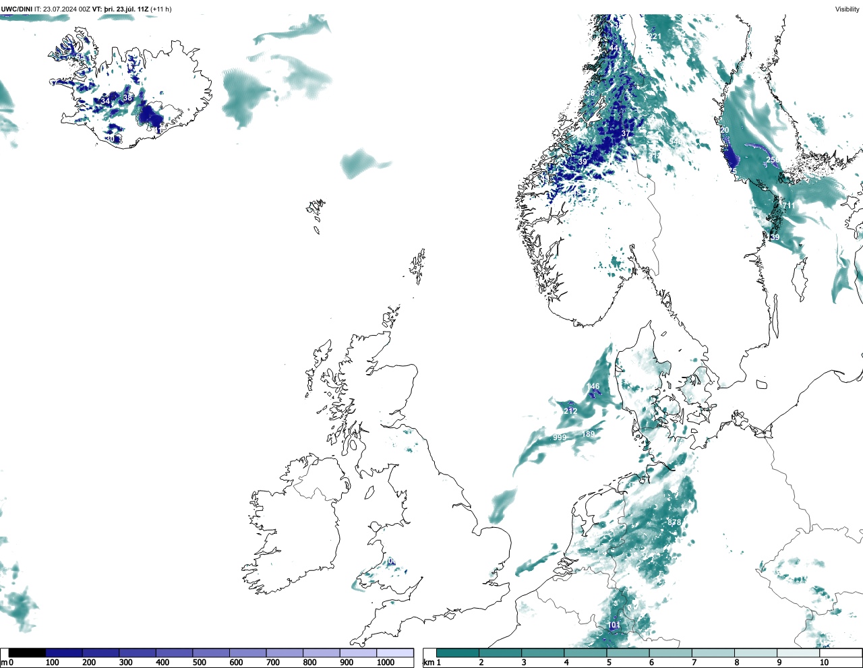Screen dimensions: 863x668
Task: Click the initial time '23.07.2024 00Z'
Action: pos(67,9)
